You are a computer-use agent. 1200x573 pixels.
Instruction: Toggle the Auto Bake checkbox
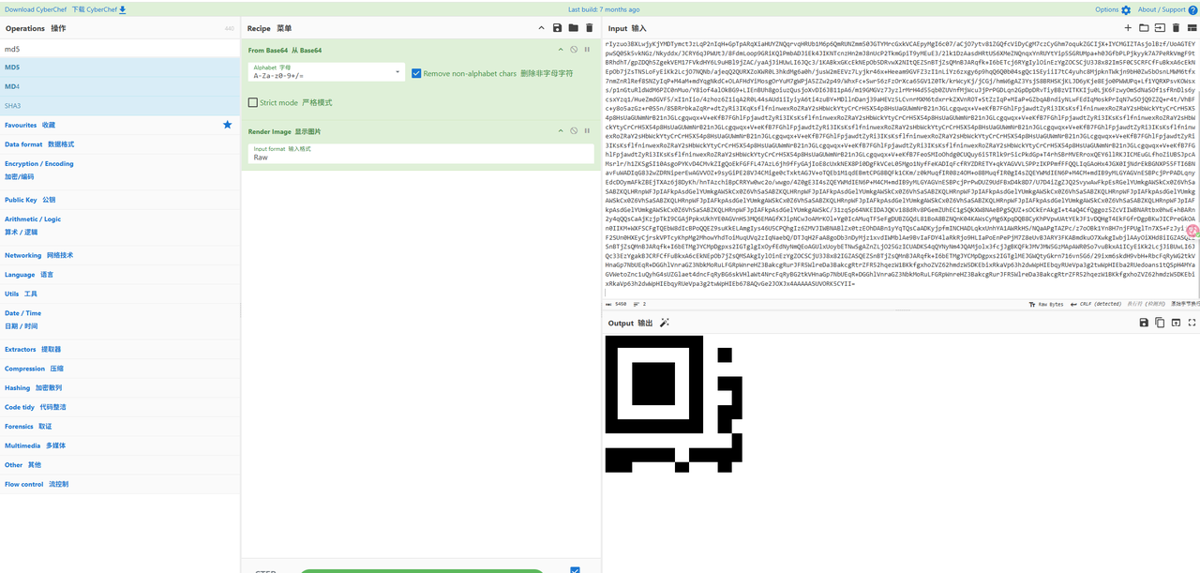tap(575, 569)
